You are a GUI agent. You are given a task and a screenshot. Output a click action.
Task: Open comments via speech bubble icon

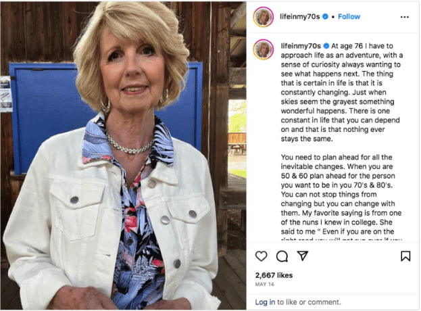coord(282,256)
